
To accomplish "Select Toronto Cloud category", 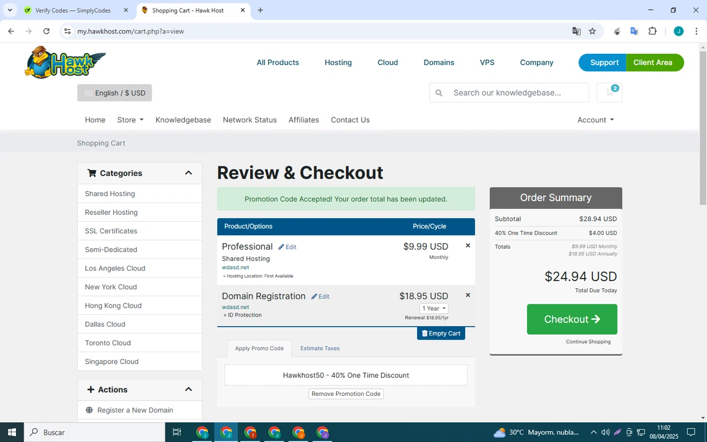I will click(x=140, y=343).
